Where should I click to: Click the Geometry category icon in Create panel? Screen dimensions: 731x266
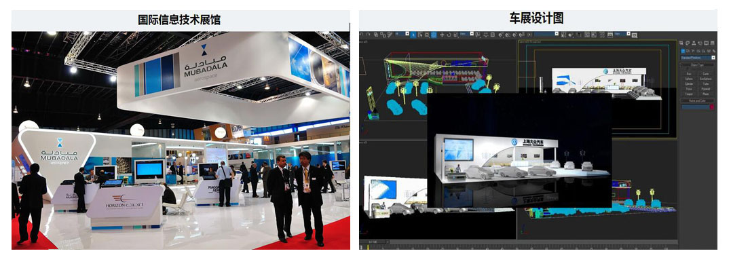pyautogui.click(x=683, y=51)
